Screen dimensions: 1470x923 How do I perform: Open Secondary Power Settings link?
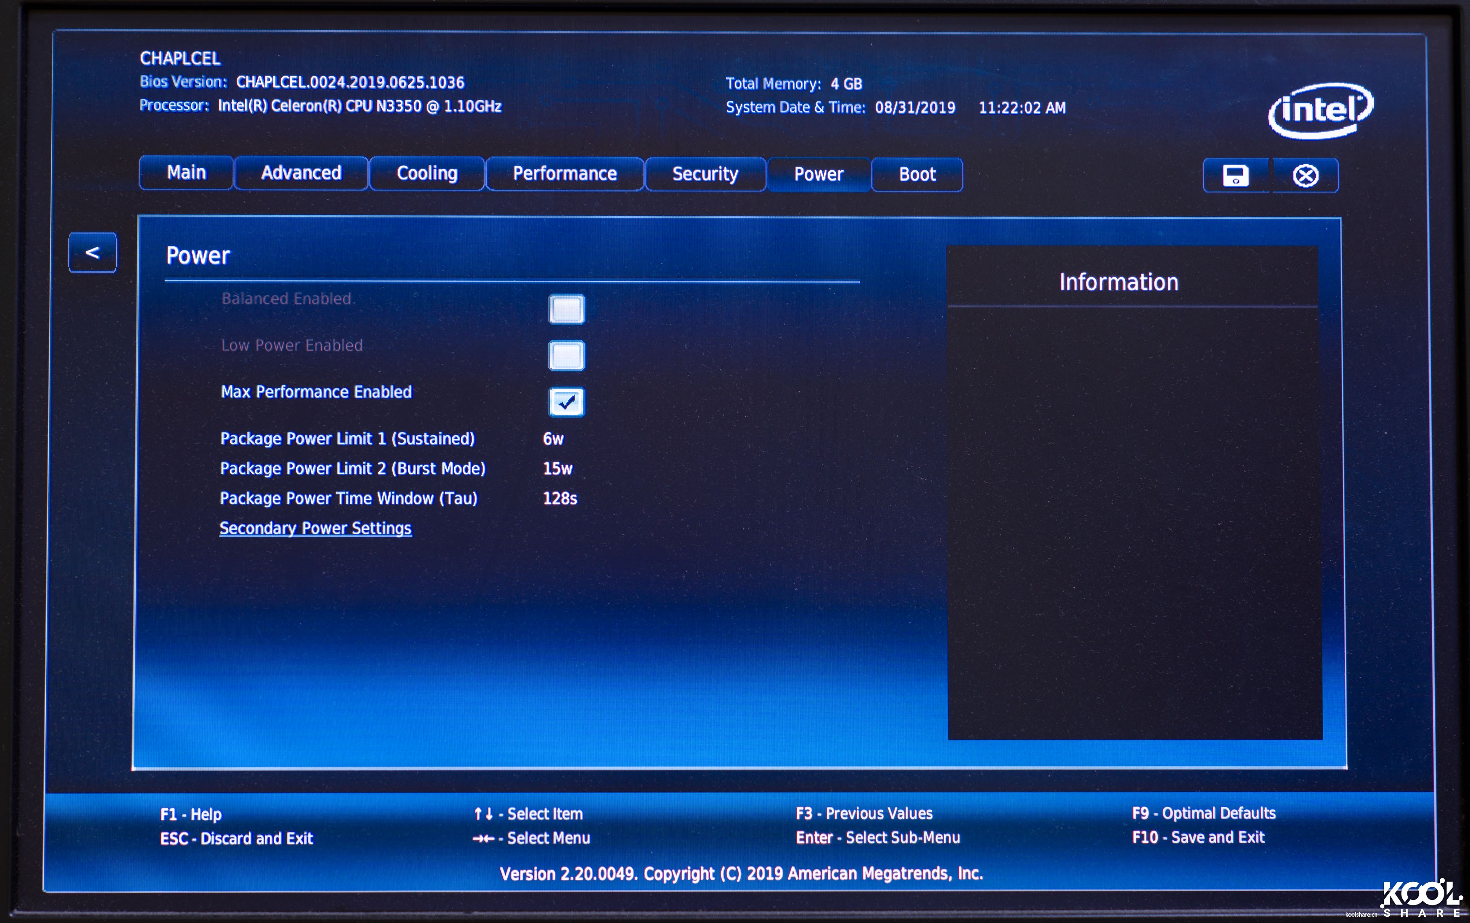(315, 528)
